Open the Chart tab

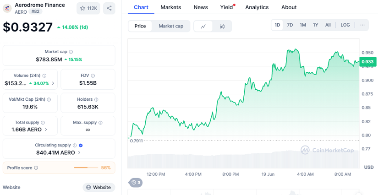(x=141, y=7)
